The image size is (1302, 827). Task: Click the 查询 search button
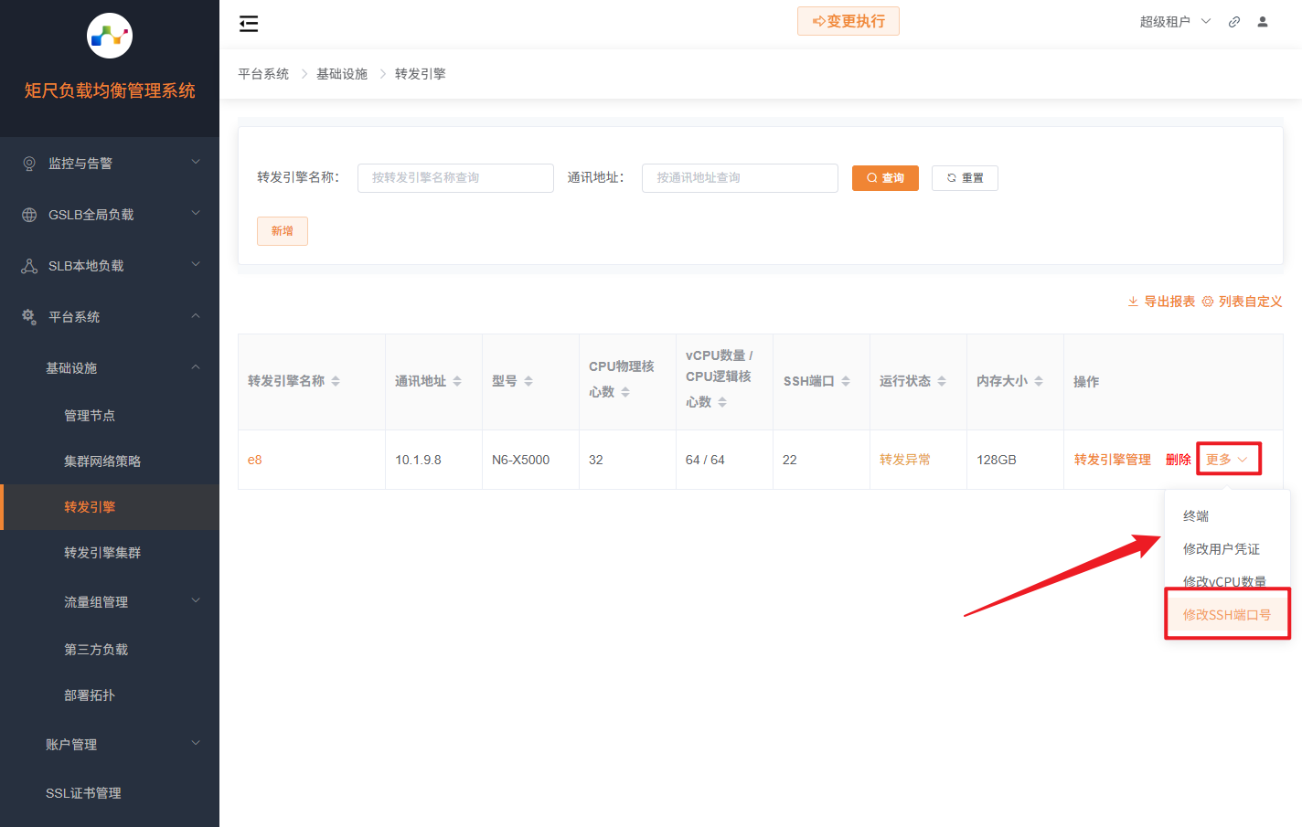(885, 178)
